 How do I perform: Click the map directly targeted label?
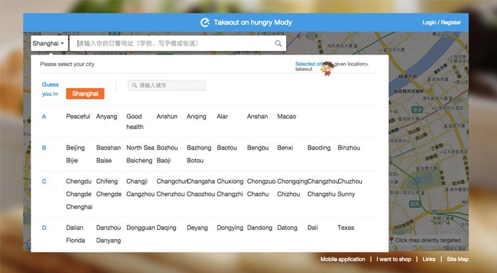pyautogui.click(x=427, y=240)
